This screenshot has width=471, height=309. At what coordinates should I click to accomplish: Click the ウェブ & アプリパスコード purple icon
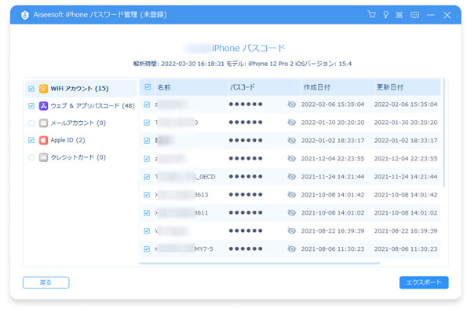tap(43, 105)
